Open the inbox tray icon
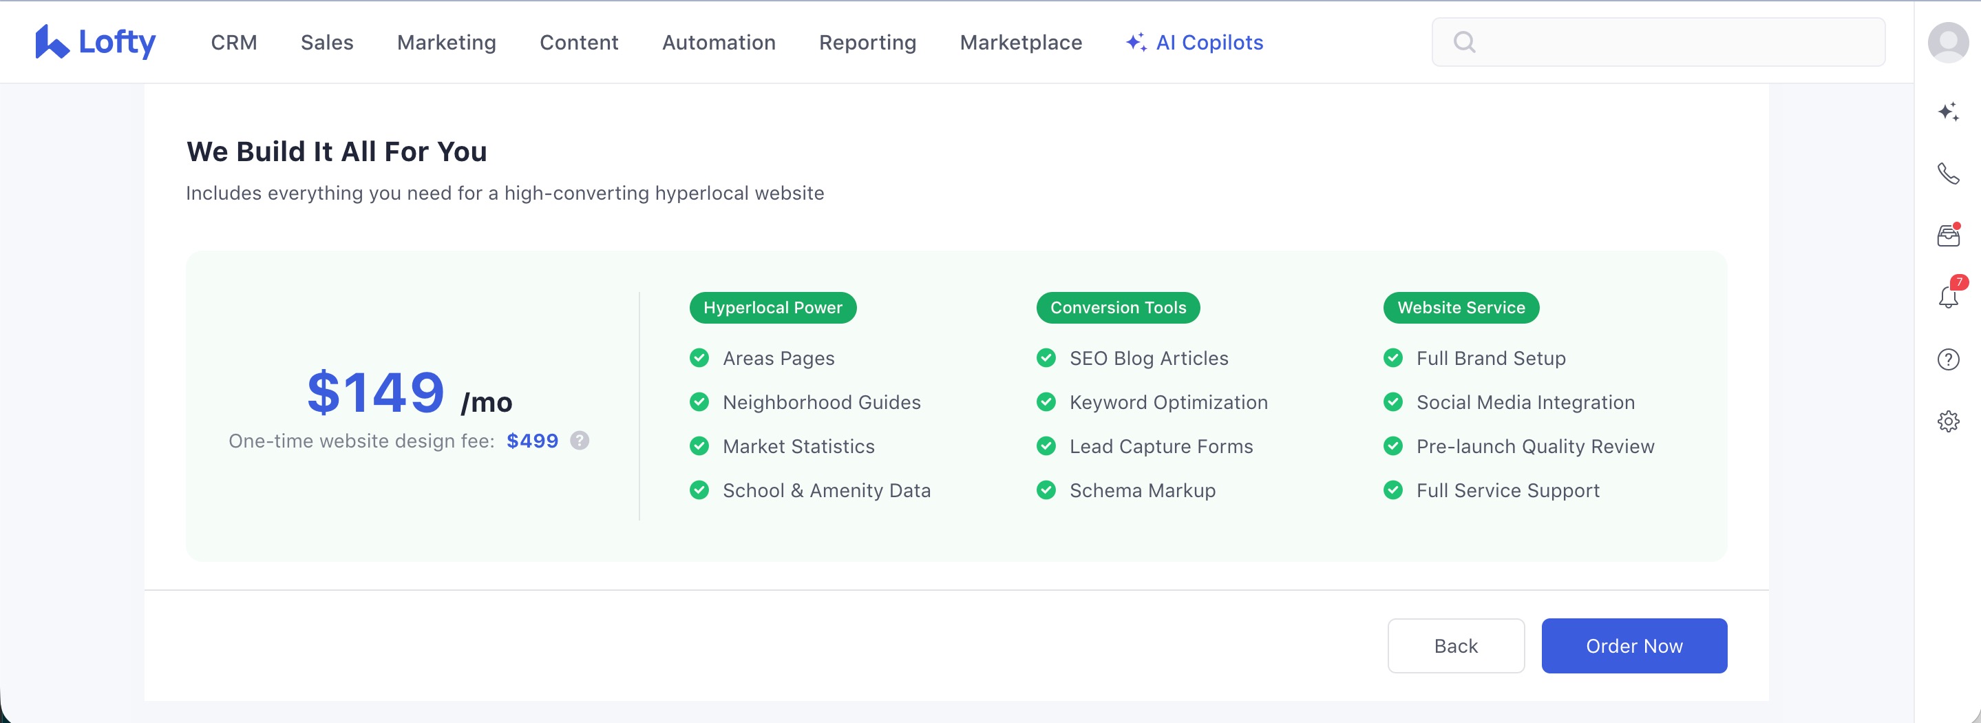The image size is (1981, 723). tap(1947, 235)
